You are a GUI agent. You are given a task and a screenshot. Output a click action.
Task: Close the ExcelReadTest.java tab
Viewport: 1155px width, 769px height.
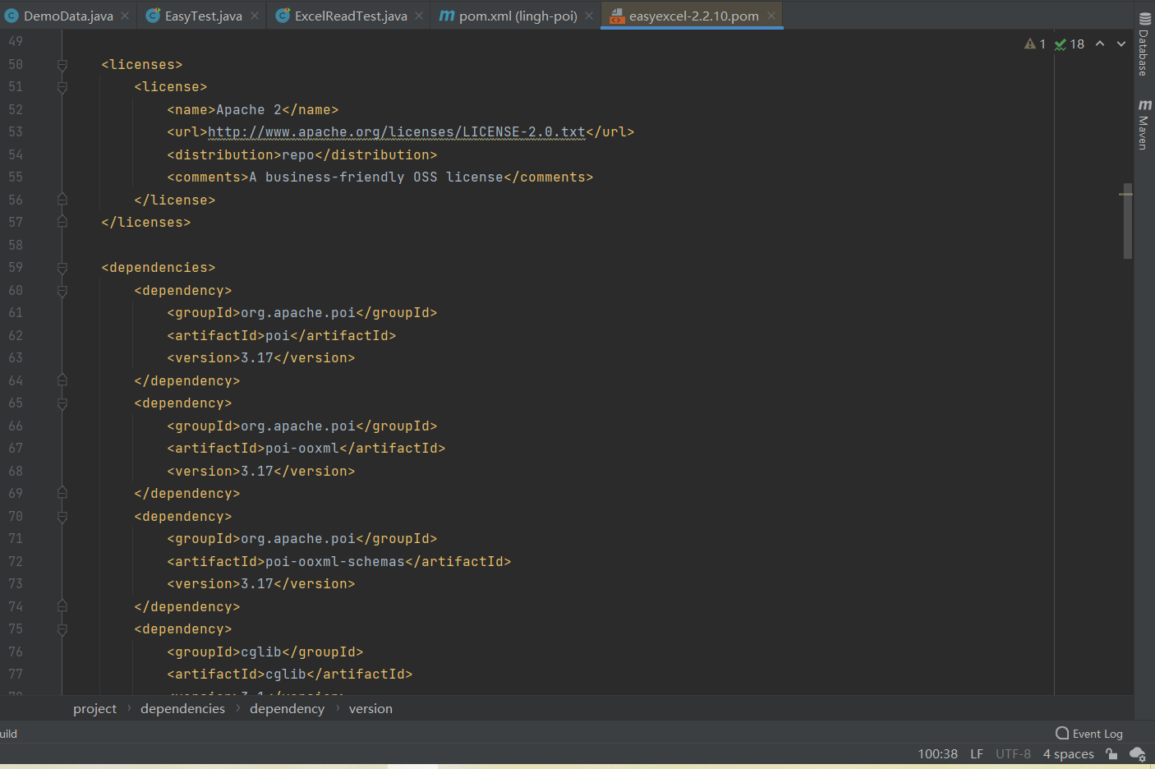click(419, 16)
